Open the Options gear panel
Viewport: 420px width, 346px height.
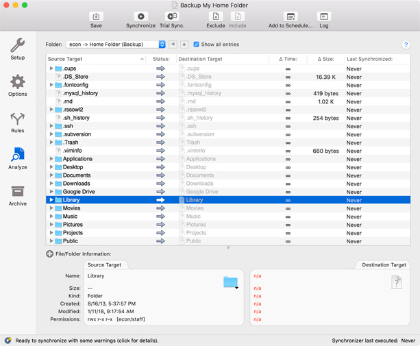click(18, 86)
